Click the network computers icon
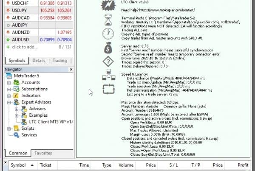 109,75
